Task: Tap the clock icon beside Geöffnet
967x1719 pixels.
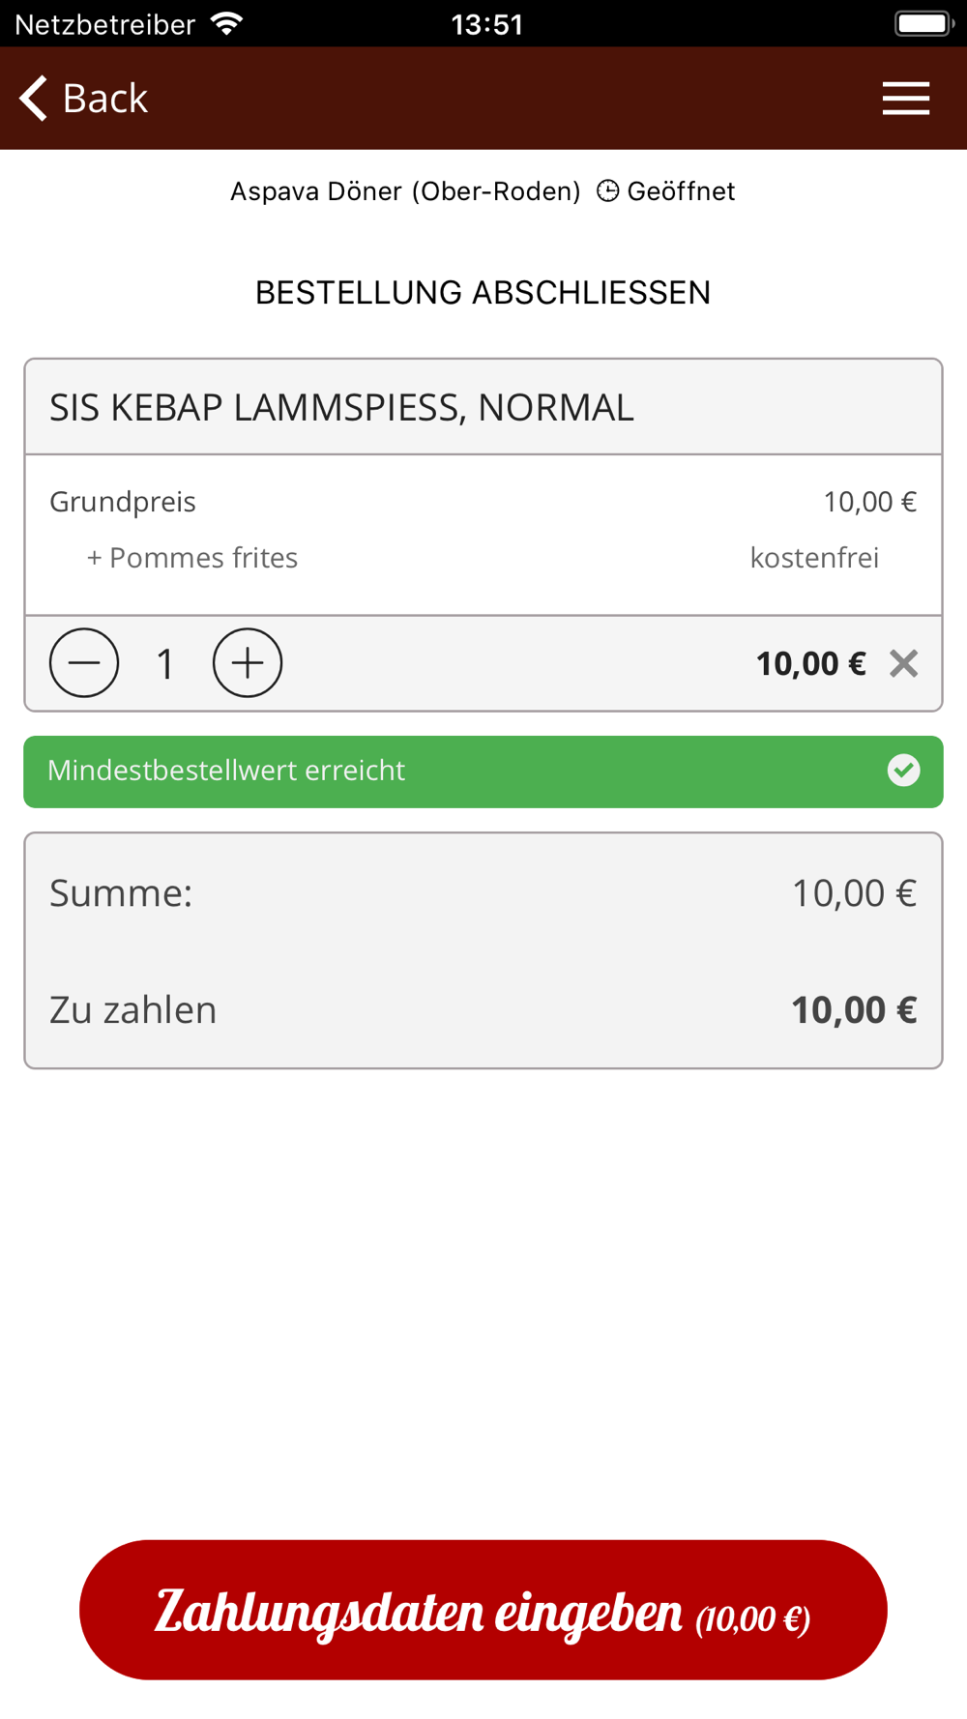Action: [x=607, y=191]
